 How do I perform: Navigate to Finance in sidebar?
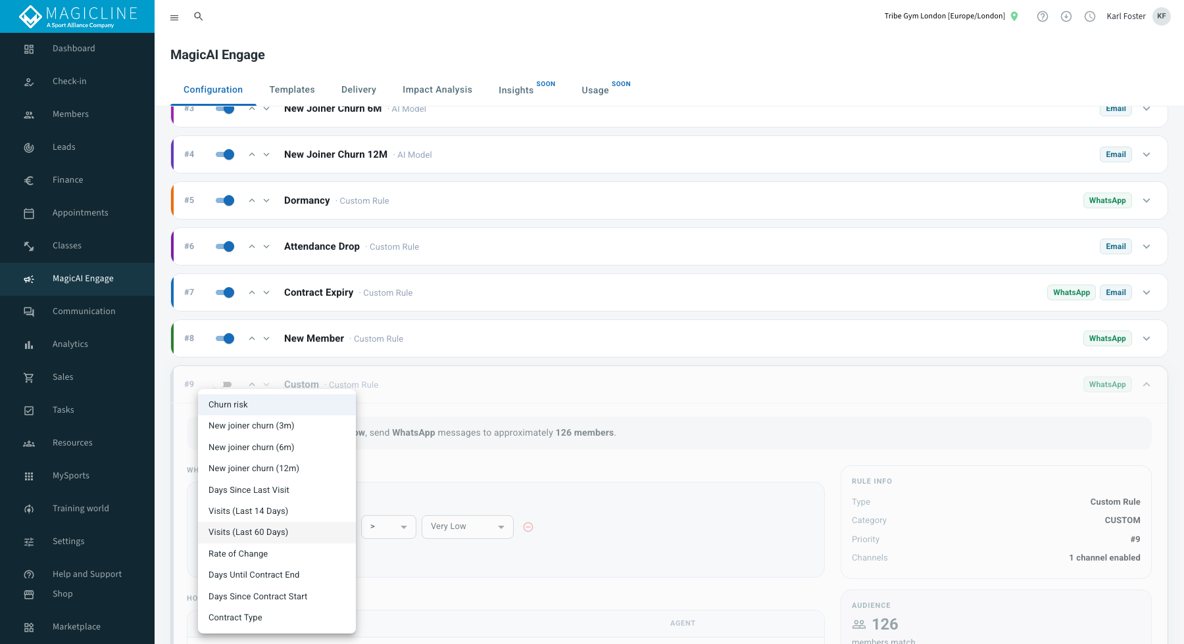coord(77,180)
